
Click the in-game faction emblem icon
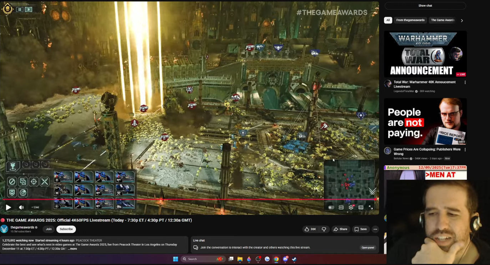7,9
